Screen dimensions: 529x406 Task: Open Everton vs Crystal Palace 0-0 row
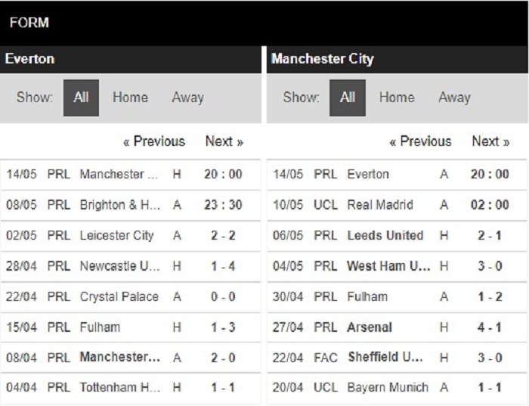[x=130, y=297]
